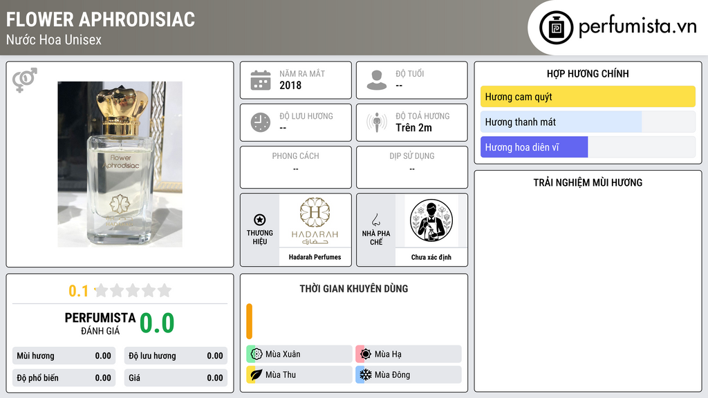The height and width of the screenshot is (398, 708).
Task: Click the Hương thanh mát accord bar
Action: pyautogui.click(x=588, y=122)
